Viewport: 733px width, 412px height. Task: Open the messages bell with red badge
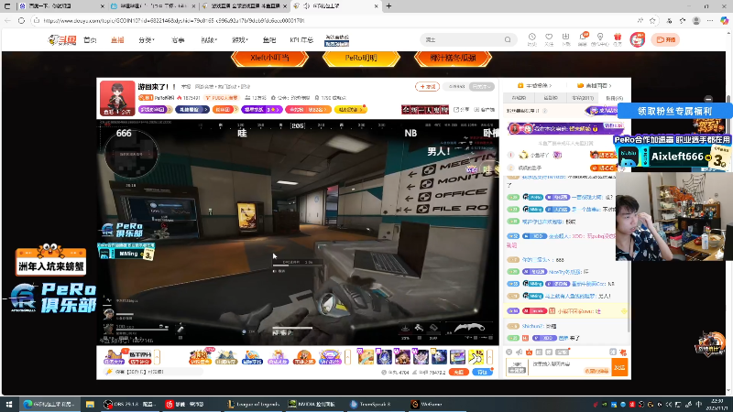pyautogui.click(x=583, y=37)
